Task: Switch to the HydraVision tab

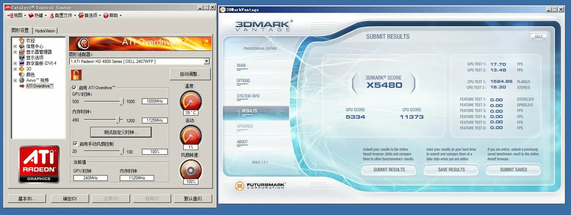Action: click(45, 31)
